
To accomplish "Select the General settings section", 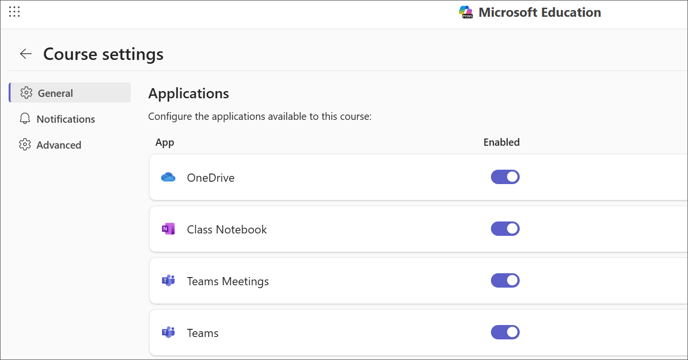I will pyautogui.click(x=55, y=93).
